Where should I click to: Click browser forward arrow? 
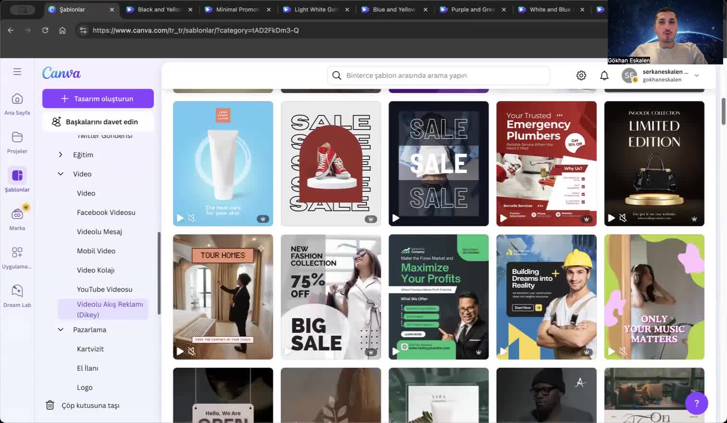tap(28, 30)
